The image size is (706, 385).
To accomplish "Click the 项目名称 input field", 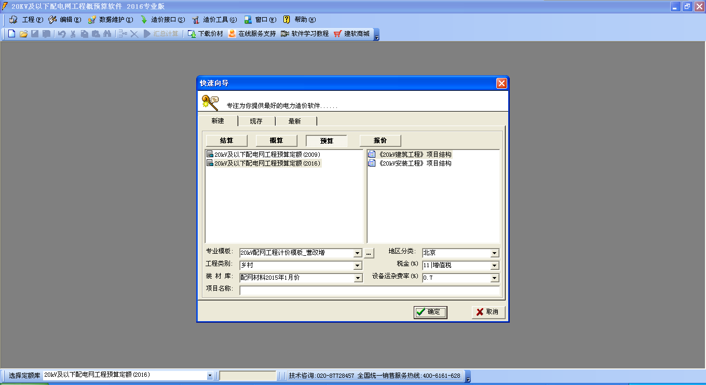I will coord(370,291).
